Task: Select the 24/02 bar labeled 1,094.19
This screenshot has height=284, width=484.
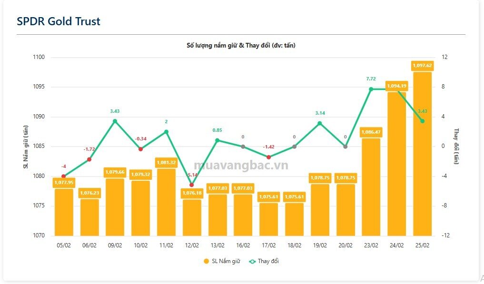Action: pyautogui.click(x=397, y=164)
